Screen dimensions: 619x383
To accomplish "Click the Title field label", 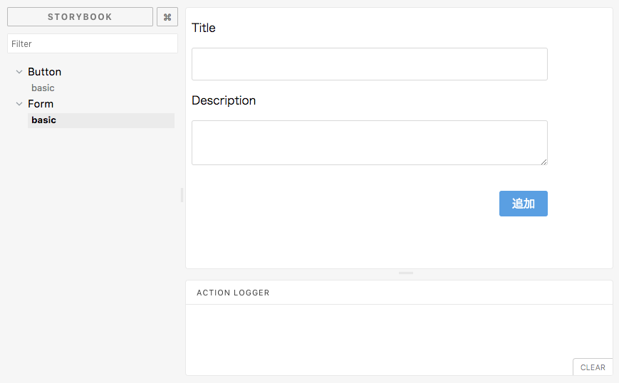I will click(204, 28).
